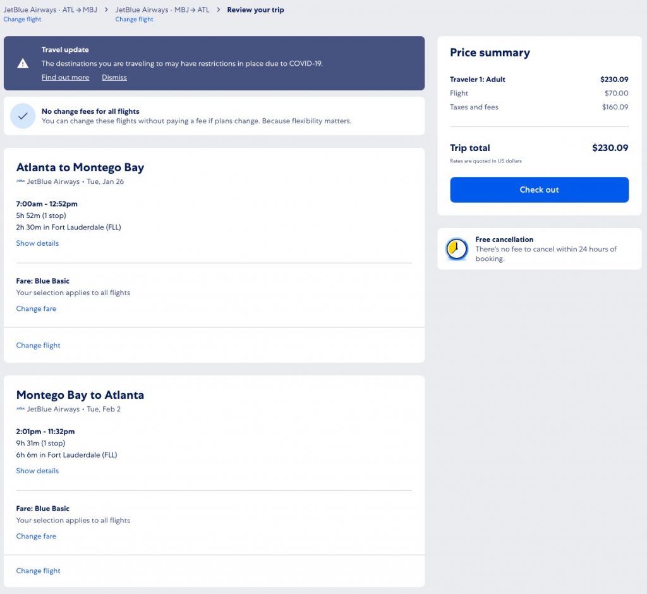647x594 pixels.
Task: Expand Show details for Montego Bay to Atlanta
Action: [37, 471]
